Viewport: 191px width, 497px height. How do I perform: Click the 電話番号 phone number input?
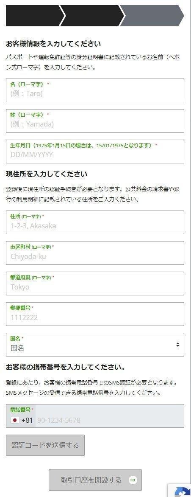tap(109, 420)
